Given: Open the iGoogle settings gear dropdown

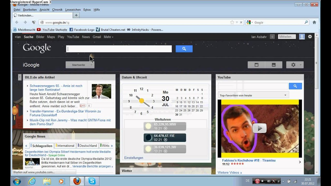Looking at the screenshot, I should (x=295, y=65).
